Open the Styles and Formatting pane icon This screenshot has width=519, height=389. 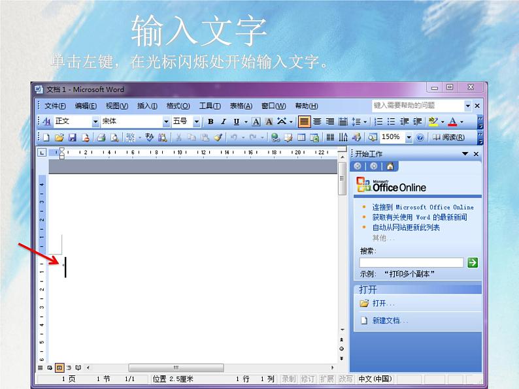47,121
